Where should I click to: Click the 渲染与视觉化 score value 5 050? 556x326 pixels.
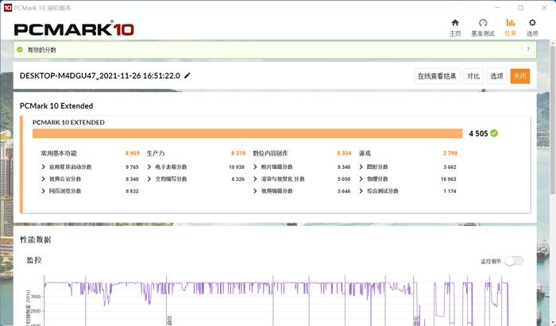coord(344,178)
